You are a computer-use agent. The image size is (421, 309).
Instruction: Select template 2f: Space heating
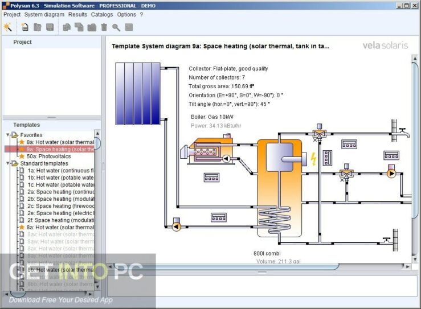click(x=57, y=220)
